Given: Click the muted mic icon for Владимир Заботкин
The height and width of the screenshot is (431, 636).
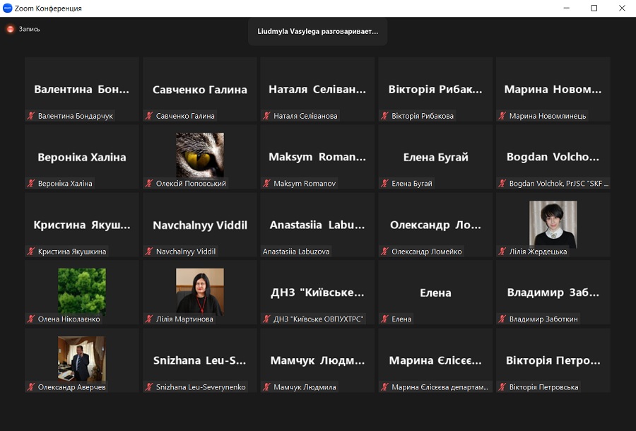Looking at the screenshot, I should [502, 319].
